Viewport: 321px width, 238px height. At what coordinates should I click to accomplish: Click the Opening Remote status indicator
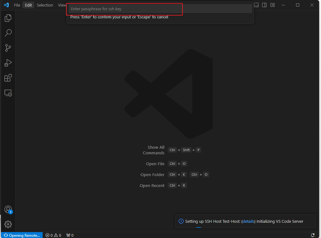point(22,235)
